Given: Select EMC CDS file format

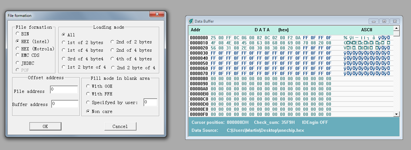Looking at the screenshot, I should tap(17, 55).
